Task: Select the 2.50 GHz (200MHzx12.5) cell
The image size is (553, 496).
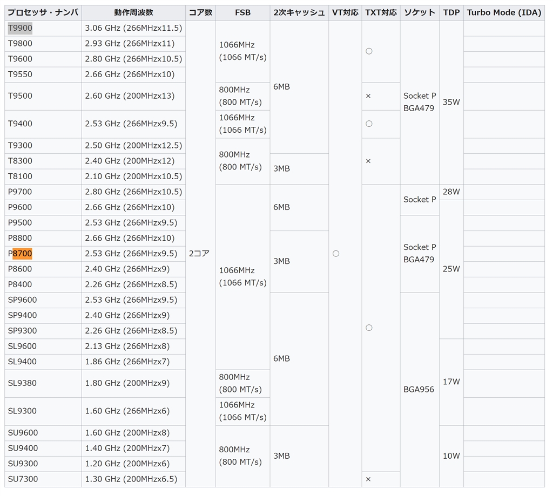Action: tap(134, 146)
